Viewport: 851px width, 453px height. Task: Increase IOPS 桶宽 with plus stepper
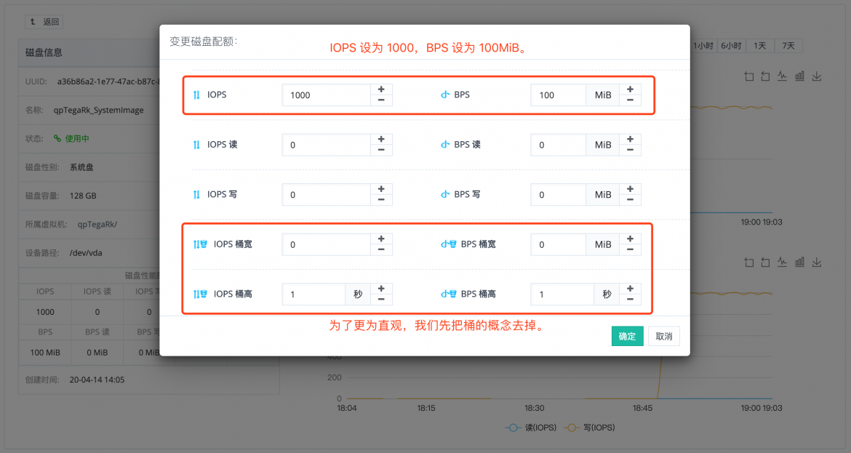(x=381, y=239)
